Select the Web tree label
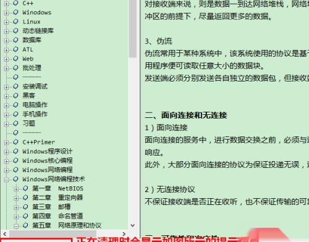Viewport: 309px width, 242px height. tap(28, 59)
